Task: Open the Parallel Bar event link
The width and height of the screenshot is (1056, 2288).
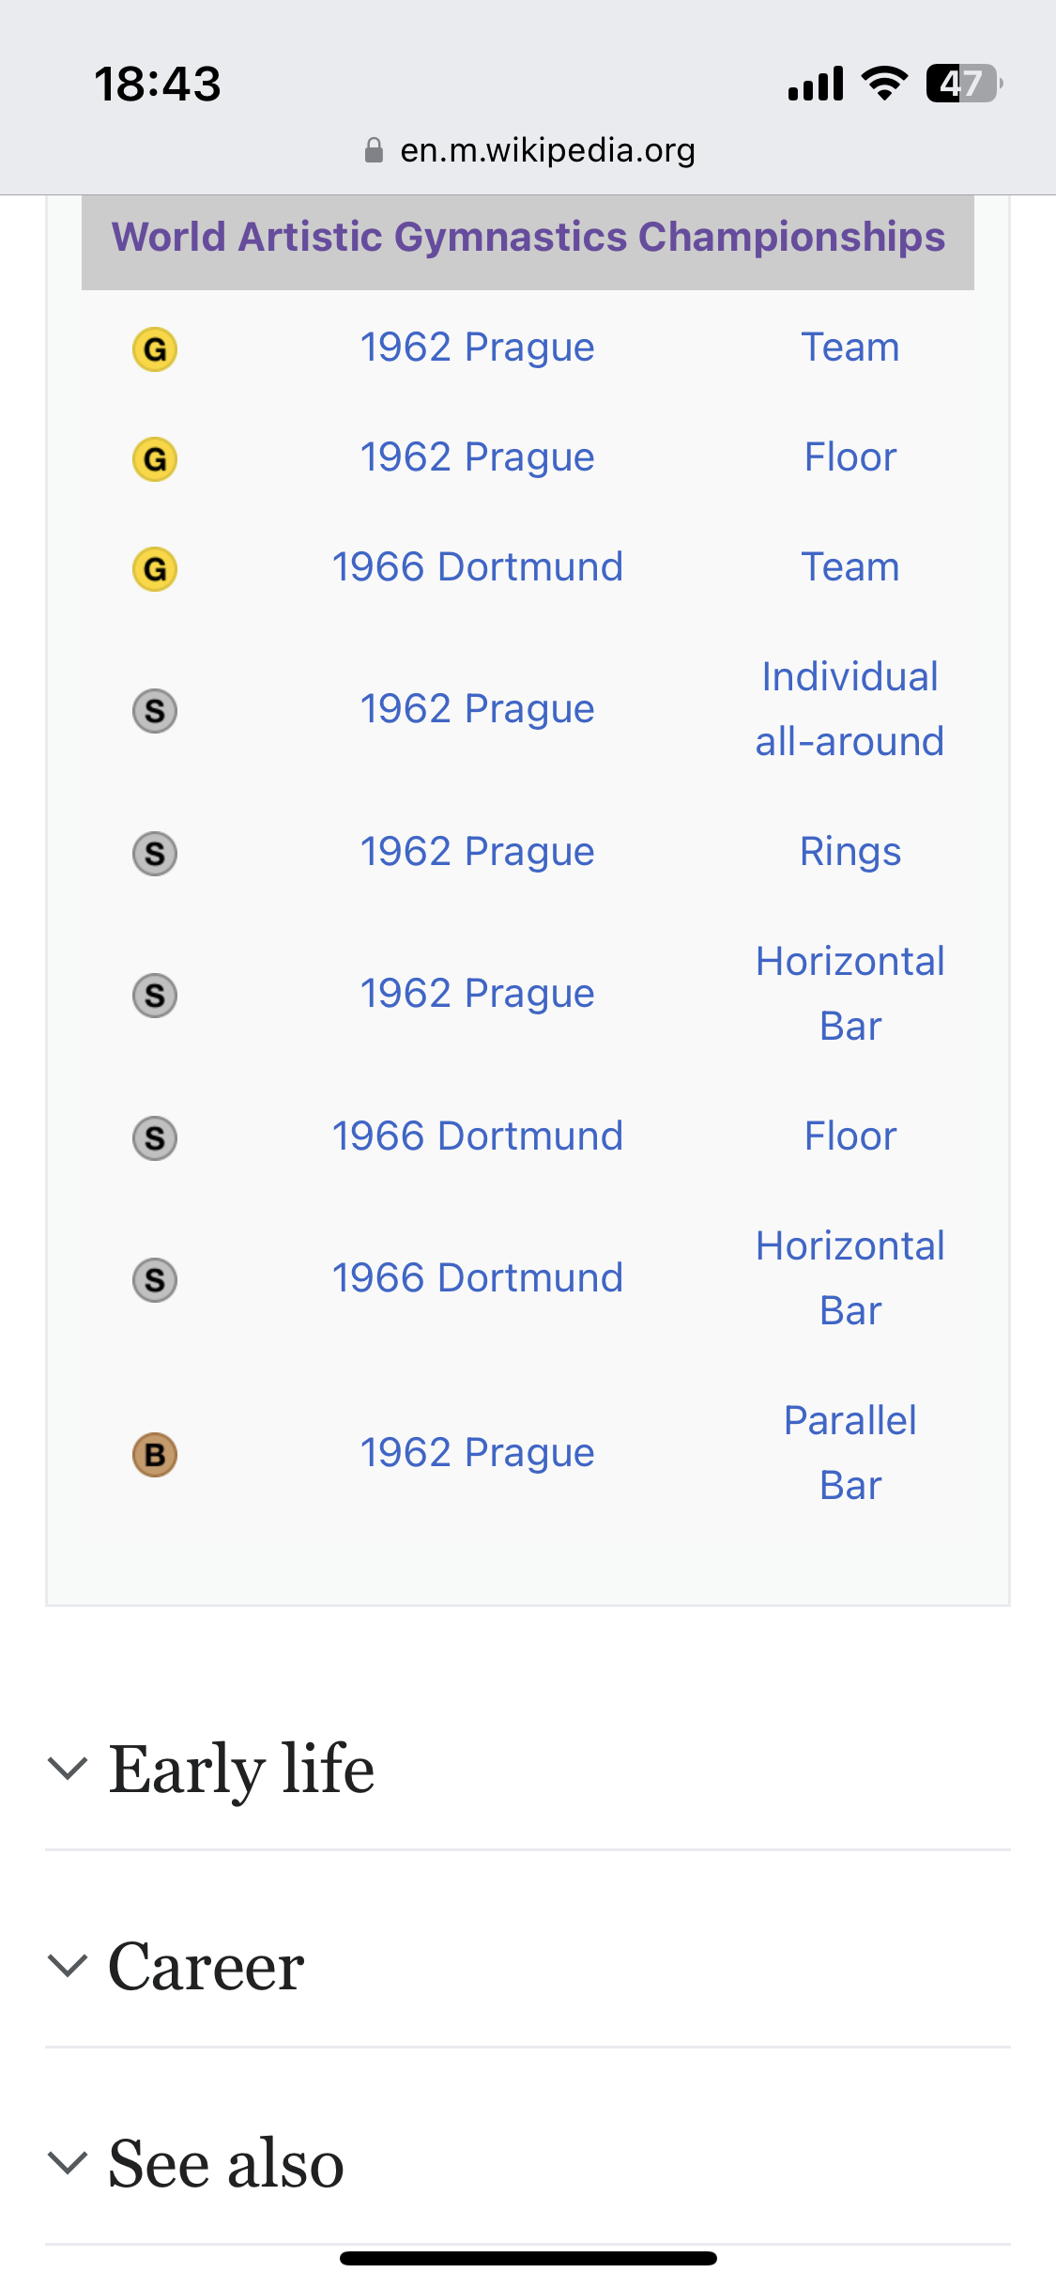Action: point(849,1453)
